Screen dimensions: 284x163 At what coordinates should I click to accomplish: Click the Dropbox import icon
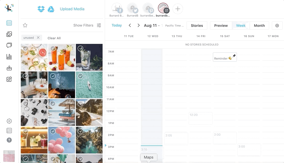41,9
